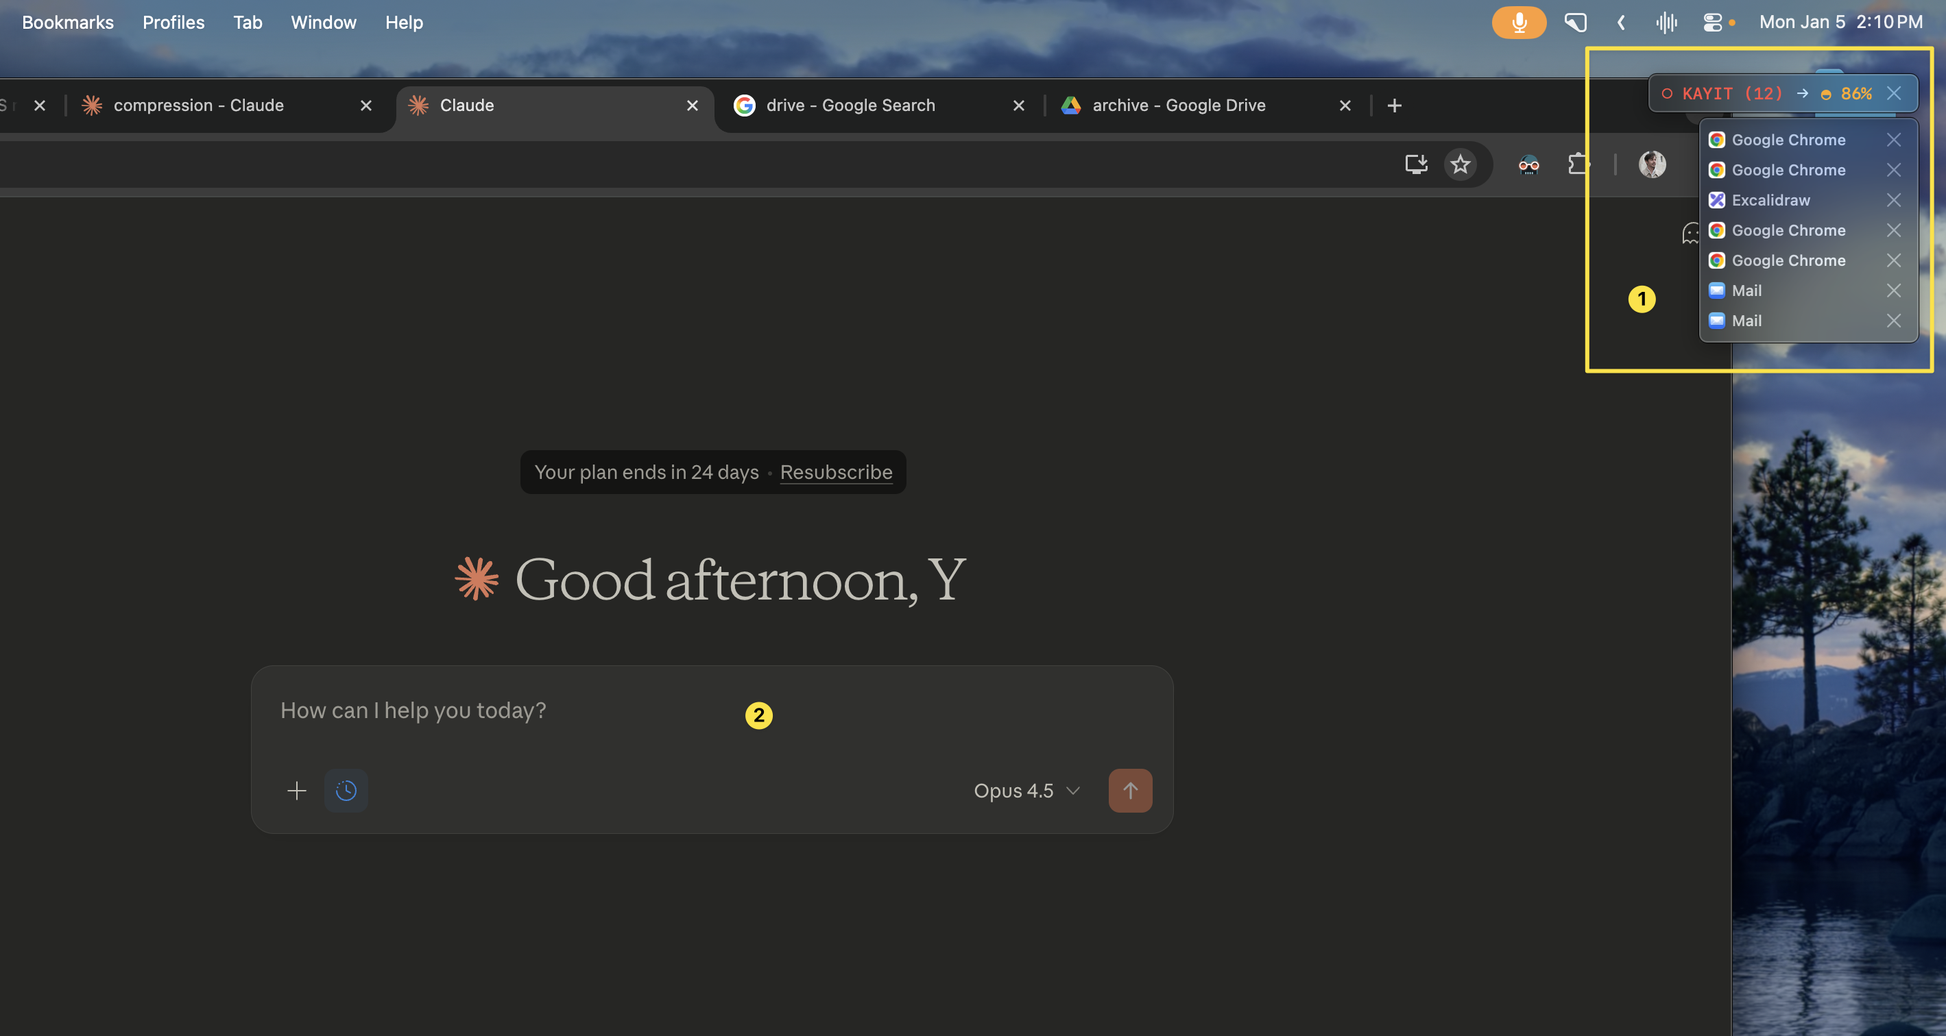
Task: Open the macOS Control Center icon
Action: [x=1711, y=22]
